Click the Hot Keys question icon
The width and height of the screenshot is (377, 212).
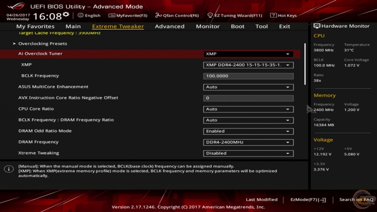click(273, 15)
